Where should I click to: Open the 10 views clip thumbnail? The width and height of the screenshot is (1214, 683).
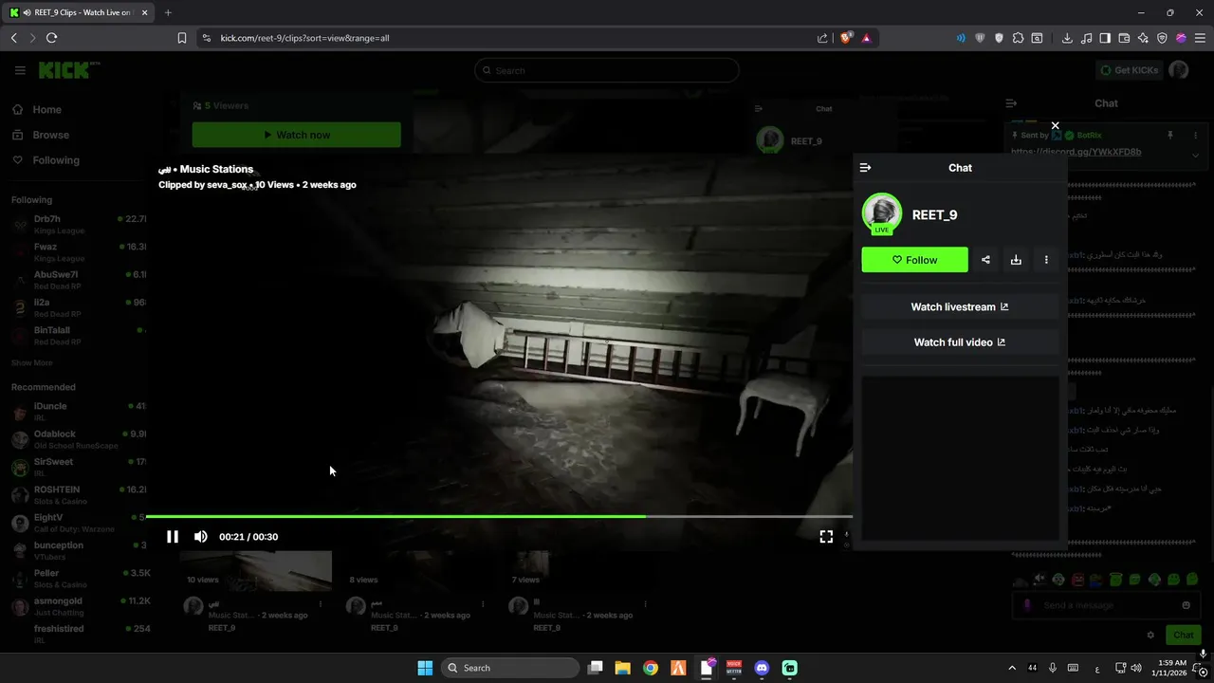pos(256,570)
